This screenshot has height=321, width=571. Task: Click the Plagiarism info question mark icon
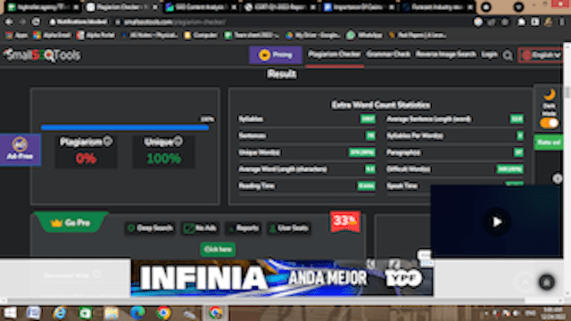tap(107, 141)
